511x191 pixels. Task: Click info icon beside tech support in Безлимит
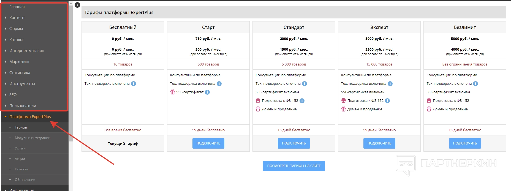475,84
